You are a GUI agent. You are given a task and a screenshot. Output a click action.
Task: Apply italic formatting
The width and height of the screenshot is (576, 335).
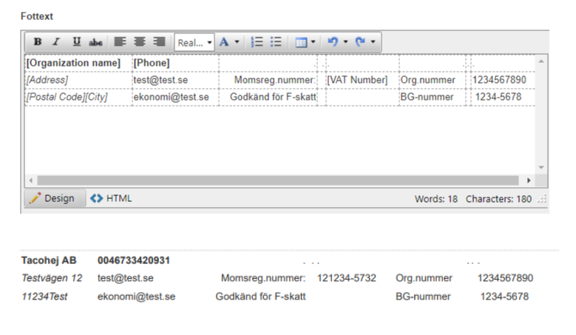tap(56, 42)
